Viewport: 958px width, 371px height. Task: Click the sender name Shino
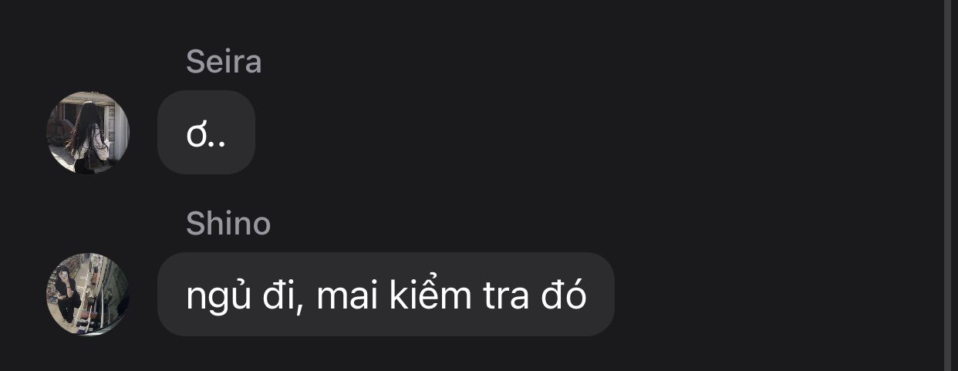click(228, 224)
